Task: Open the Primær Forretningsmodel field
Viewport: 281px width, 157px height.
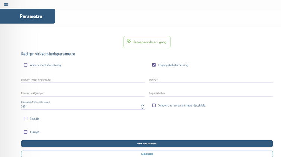Action: [83, 80]
